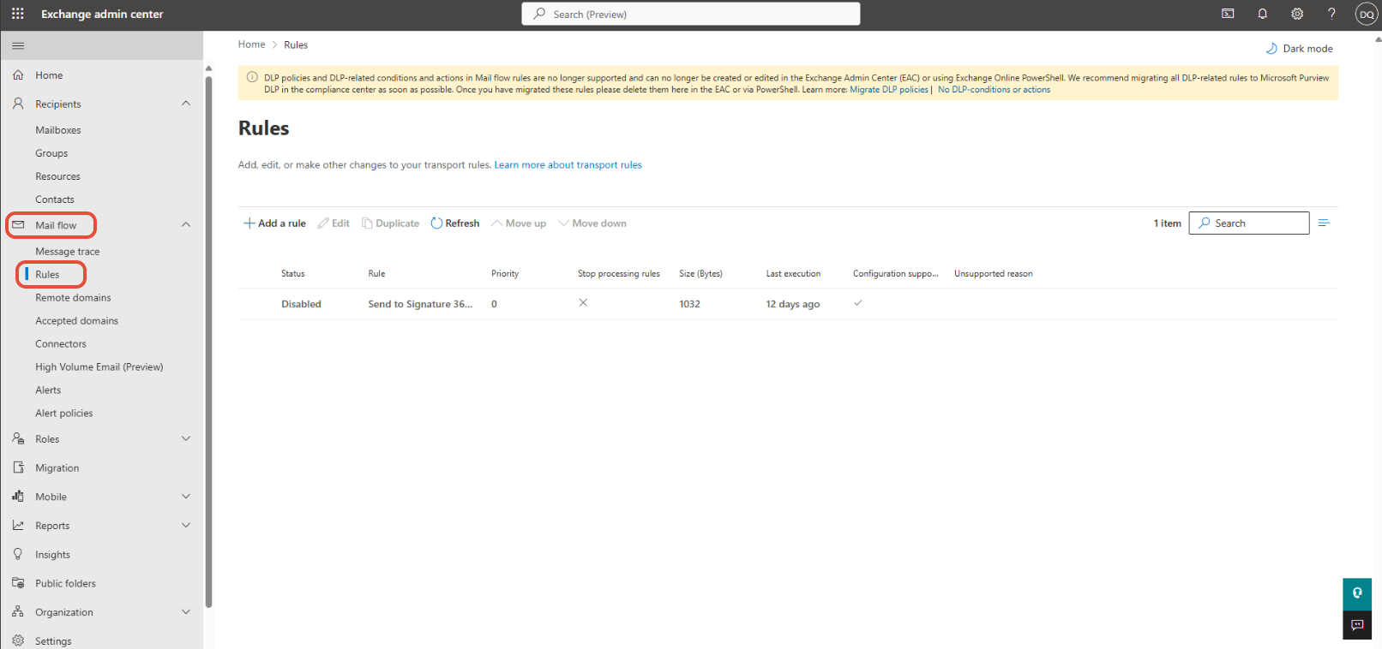Click the Mobile devices icon in sidebar
The width and height of the screenshot is (1382, 649).
click(x=18, y=497)
